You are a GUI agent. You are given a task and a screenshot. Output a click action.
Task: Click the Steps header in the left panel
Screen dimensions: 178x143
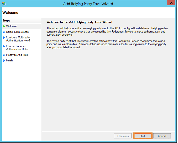point(6,20)
